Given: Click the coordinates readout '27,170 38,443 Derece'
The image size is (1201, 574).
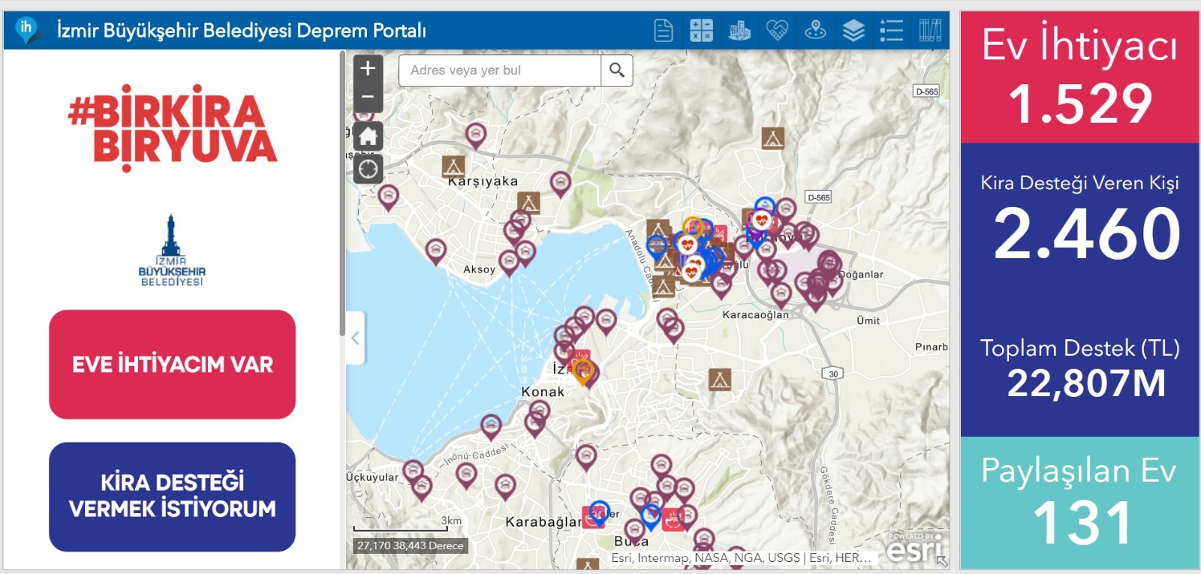Looking at the screenshot, I should coord(411,545).
